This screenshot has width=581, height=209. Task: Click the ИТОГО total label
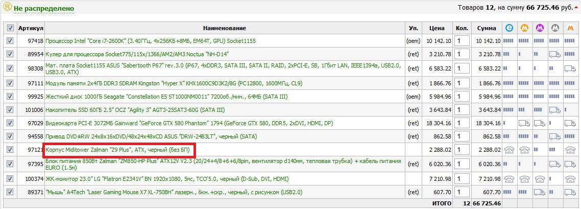(x=441, y=203)
